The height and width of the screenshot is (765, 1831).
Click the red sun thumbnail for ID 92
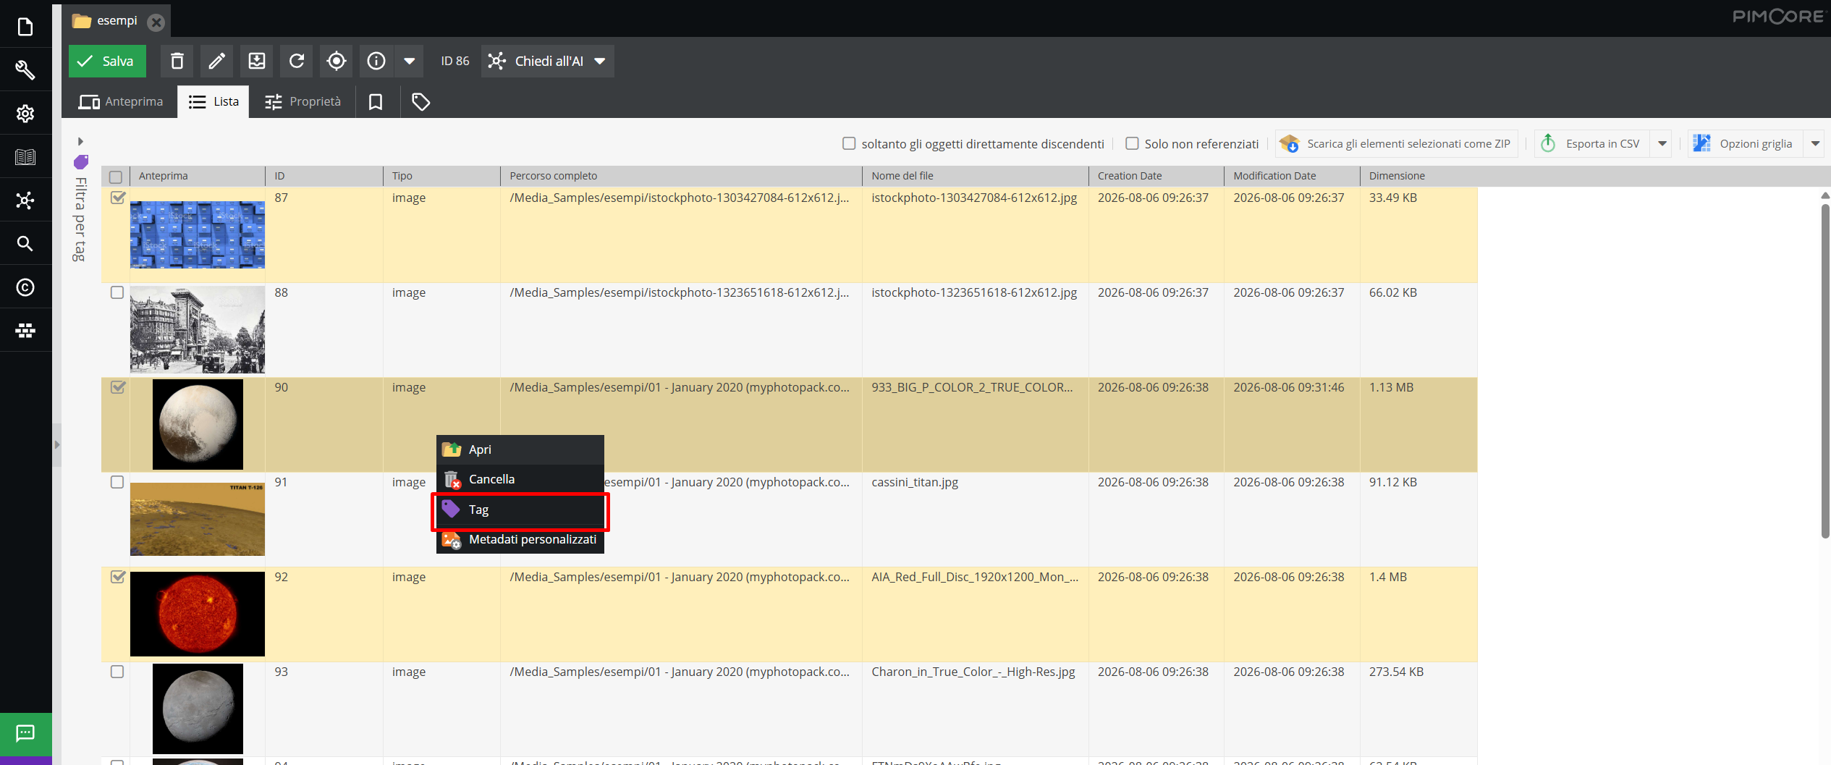click(x=198, y=614)
